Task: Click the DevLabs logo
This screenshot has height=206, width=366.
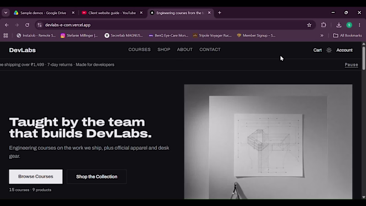Action: [x=22, y=50]
